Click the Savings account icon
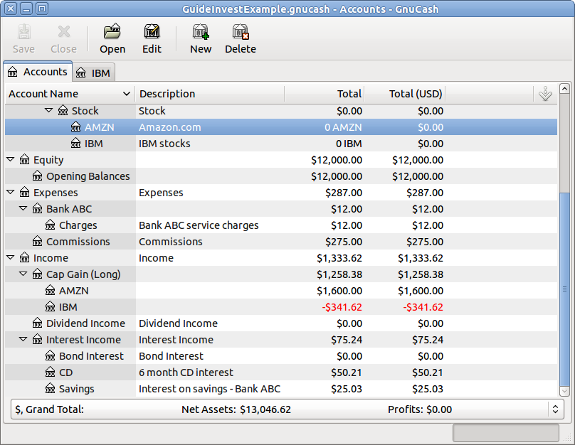Screen dimensions: 575x445 (51, 389)
